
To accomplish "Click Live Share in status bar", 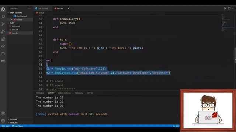I will coord(17,126).
